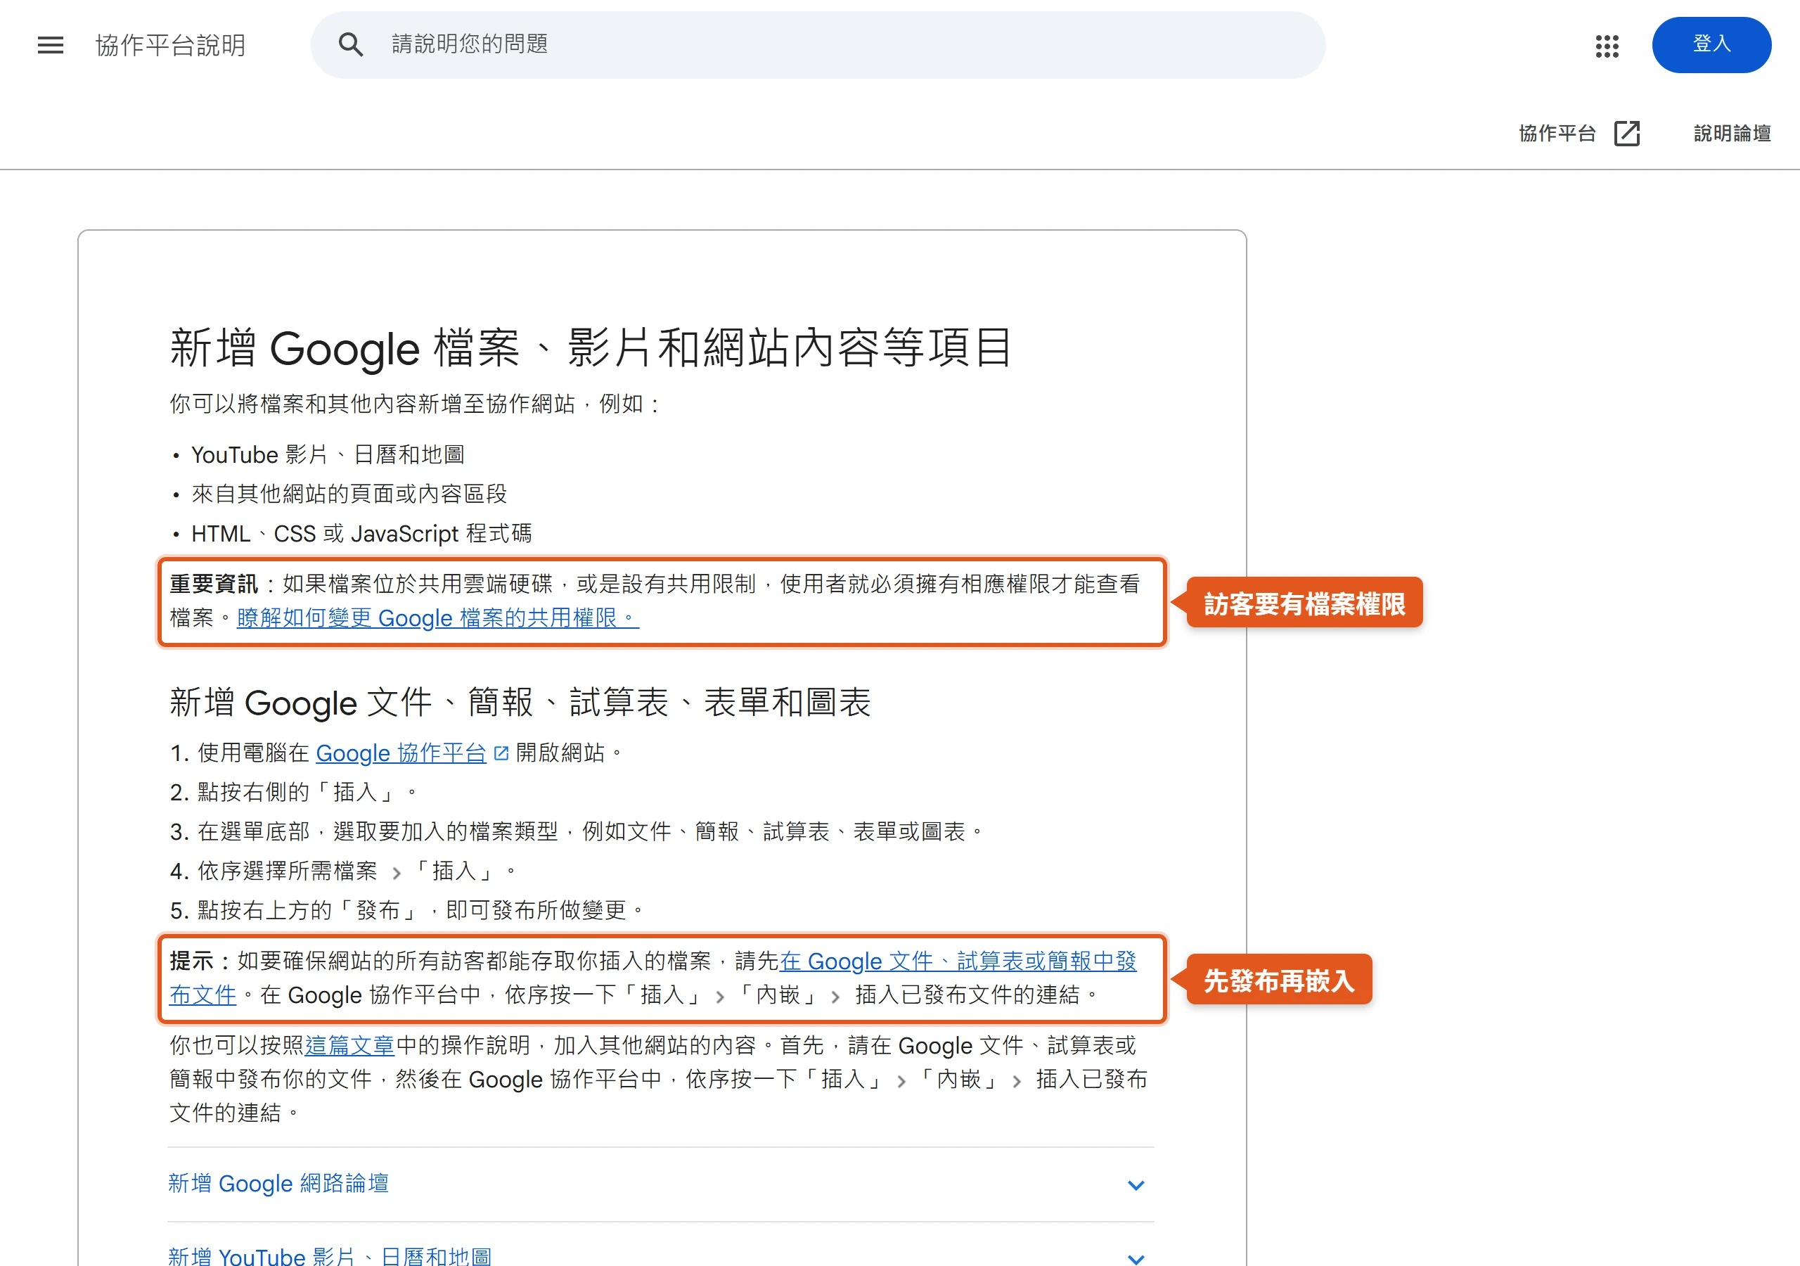Open the 這篇文章 link
1800x1266 pixels.
pyautogui.click(x=349, y=1045)
